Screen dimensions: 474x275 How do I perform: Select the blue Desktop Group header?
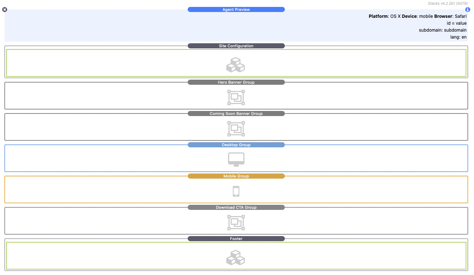(x=236, y=145)
